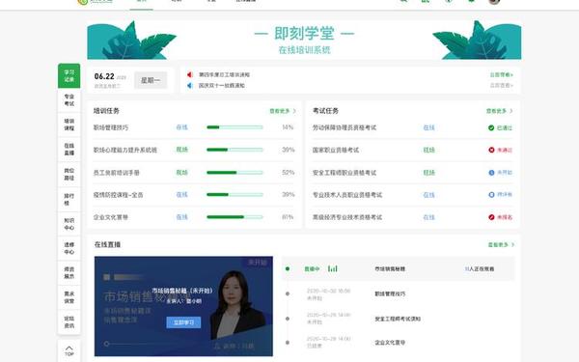Viewport: 579px width, 362px height.
Task: Click timeline dot beside 企业文化宣导 live entry
Action: point(288,343)
